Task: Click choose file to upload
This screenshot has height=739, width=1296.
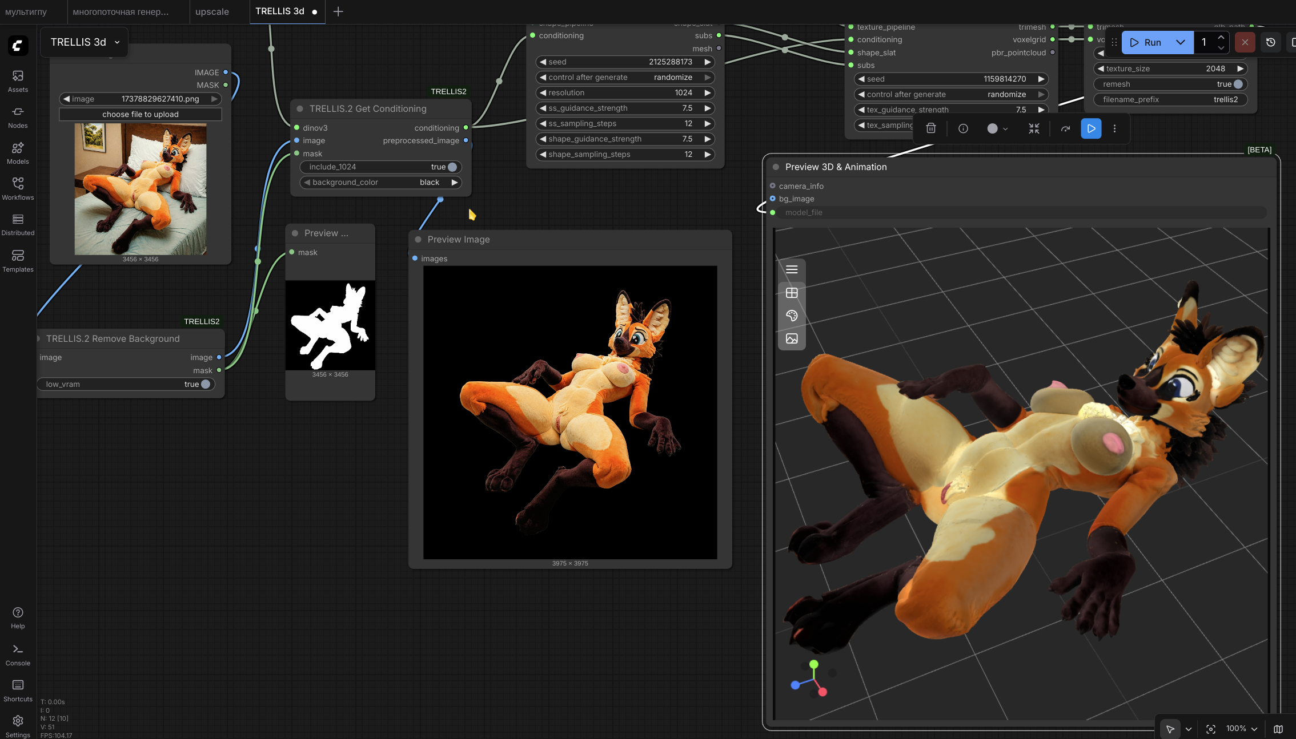Action: 141,114
